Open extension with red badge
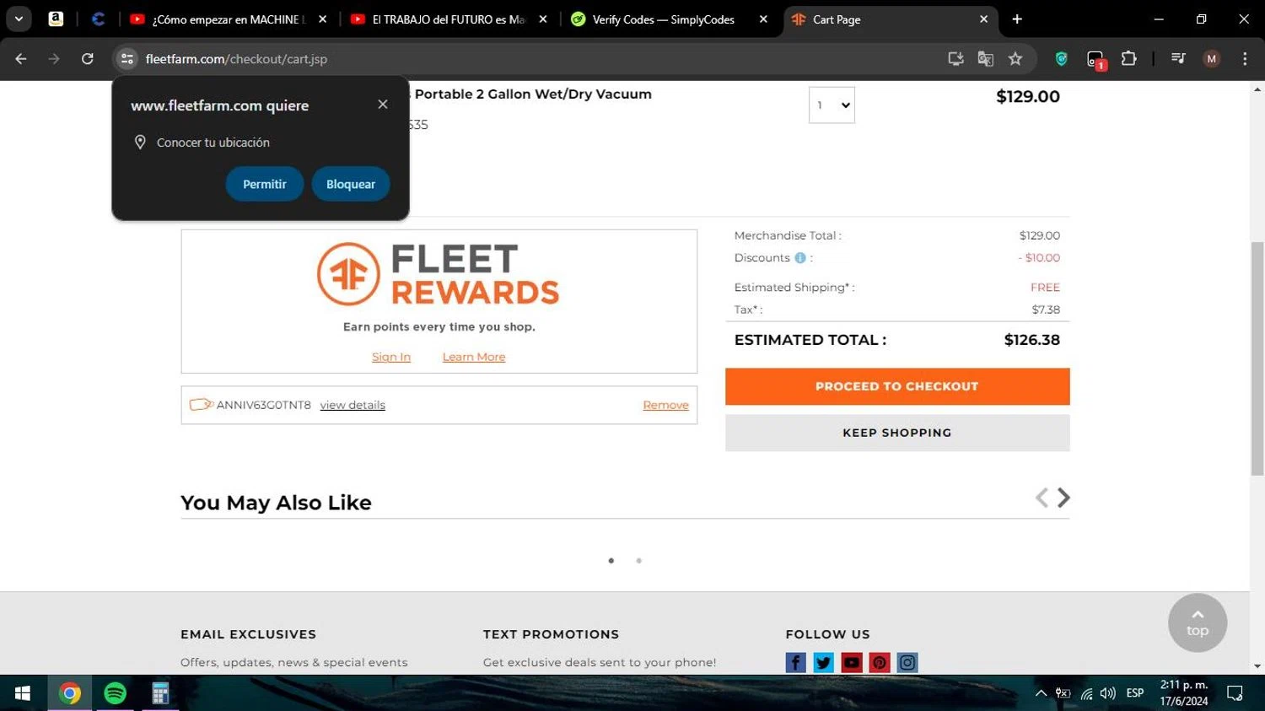The height and width of the screenshot is (711, 1265). [x=1095, y=59]
